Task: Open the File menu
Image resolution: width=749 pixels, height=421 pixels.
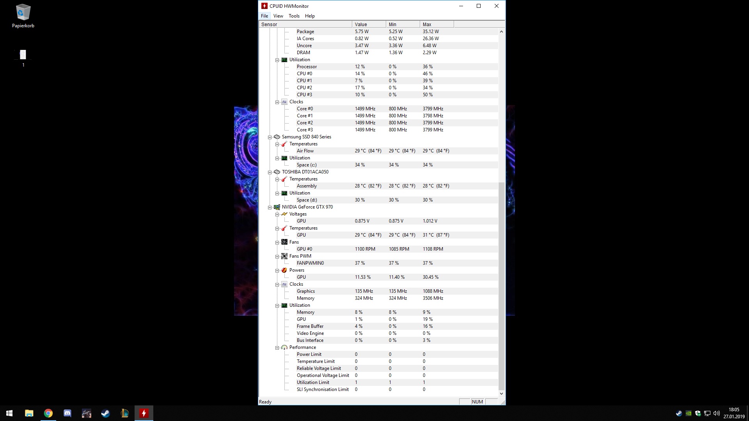Action: point(264,16)
